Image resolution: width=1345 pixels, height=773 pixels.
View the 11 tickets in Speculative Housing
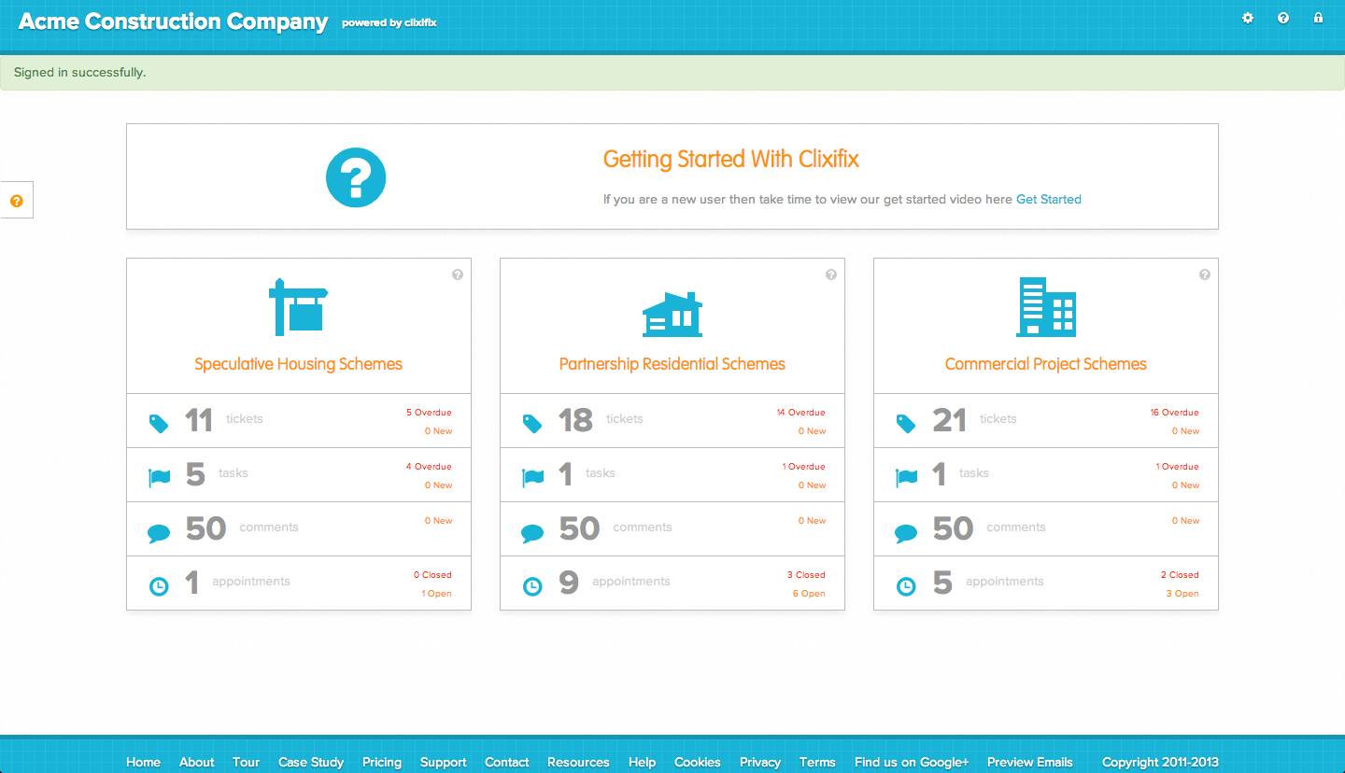pyautogui.click(x=200, y=420)
